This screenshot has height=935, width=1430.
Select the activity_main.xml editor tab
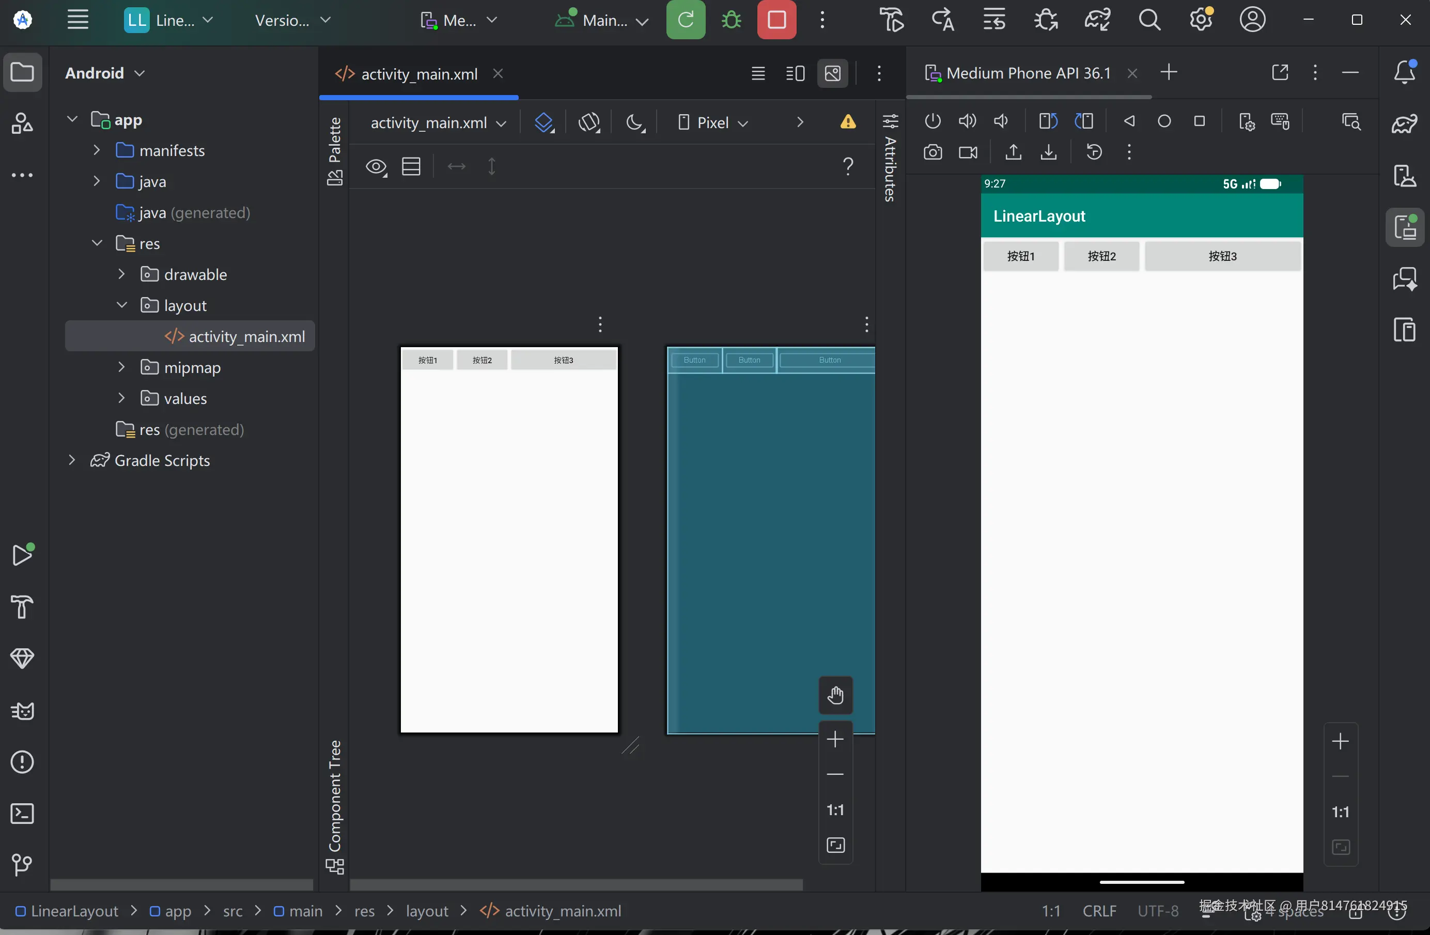click(x=419, y=74)
